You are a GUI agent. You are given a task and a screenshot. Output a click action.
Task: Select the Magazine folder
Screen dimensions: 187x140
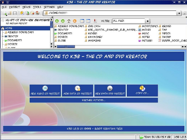(x=93, y=40)
